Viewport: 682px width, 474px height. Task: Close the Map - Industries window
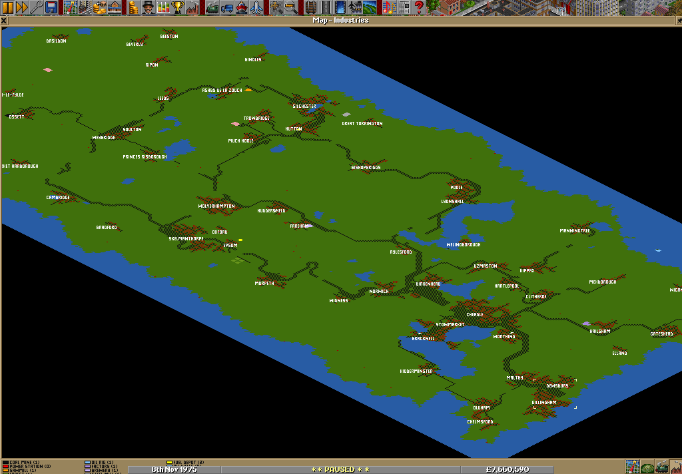coord(3,20)
